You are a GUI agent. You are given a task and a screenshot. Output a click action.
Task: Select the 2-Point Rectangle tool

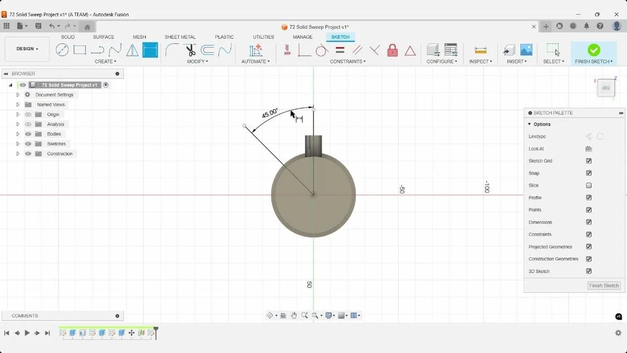(x=79, y=50)
